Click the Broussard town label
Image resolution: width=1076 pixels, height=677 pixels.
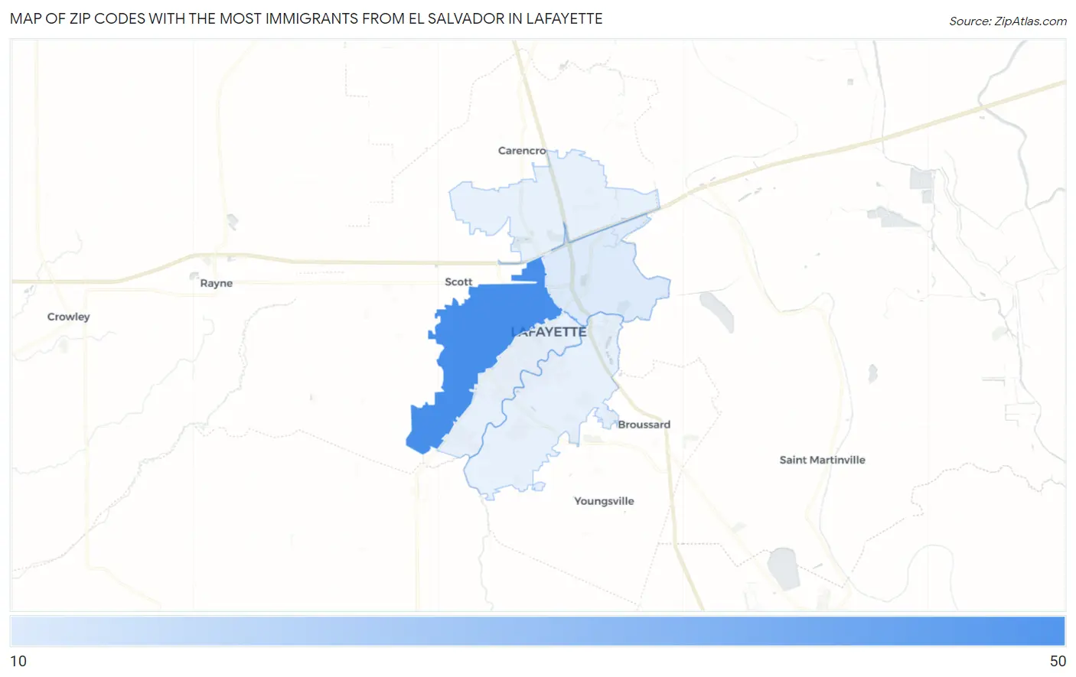(x=644, y=425)
